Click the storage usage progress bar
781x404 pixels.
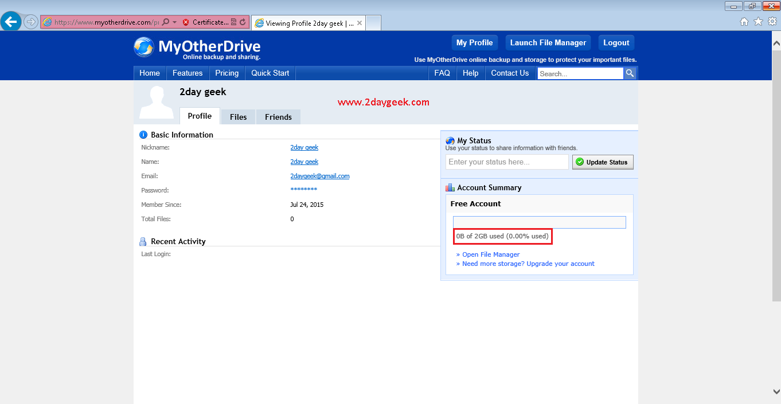click(539, 222)
